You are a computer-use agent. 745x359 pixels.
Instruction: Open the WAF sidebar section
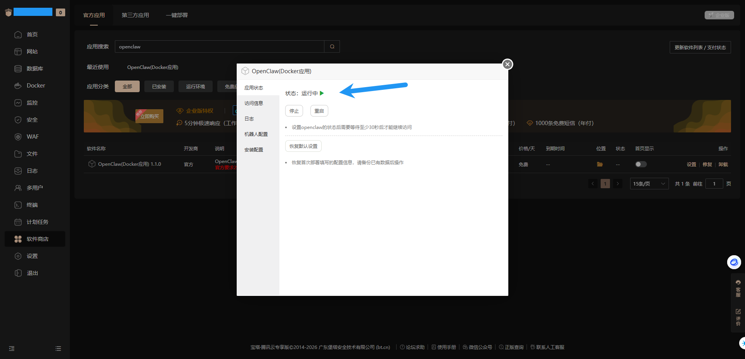click(x=32, y=137)
